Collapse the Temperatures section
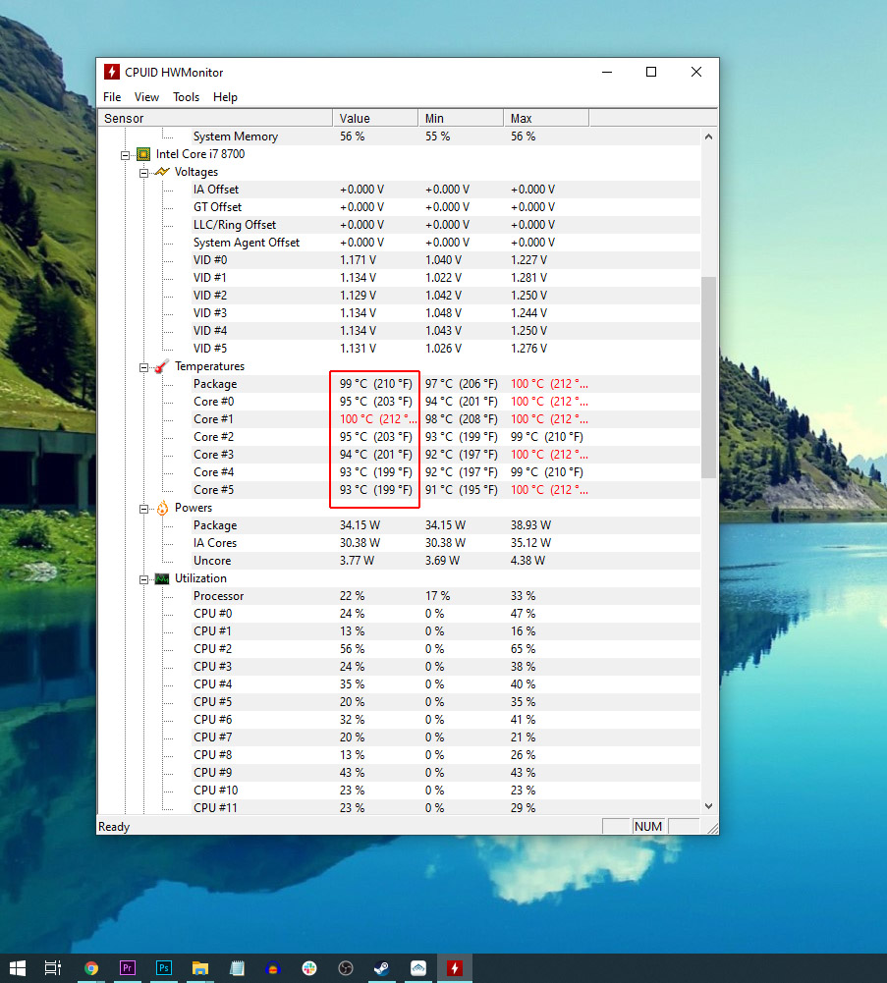 pyautogui.click(x=143, y=367)
